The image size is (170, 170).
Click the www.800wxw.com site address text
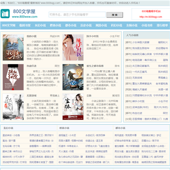[25, 17]
